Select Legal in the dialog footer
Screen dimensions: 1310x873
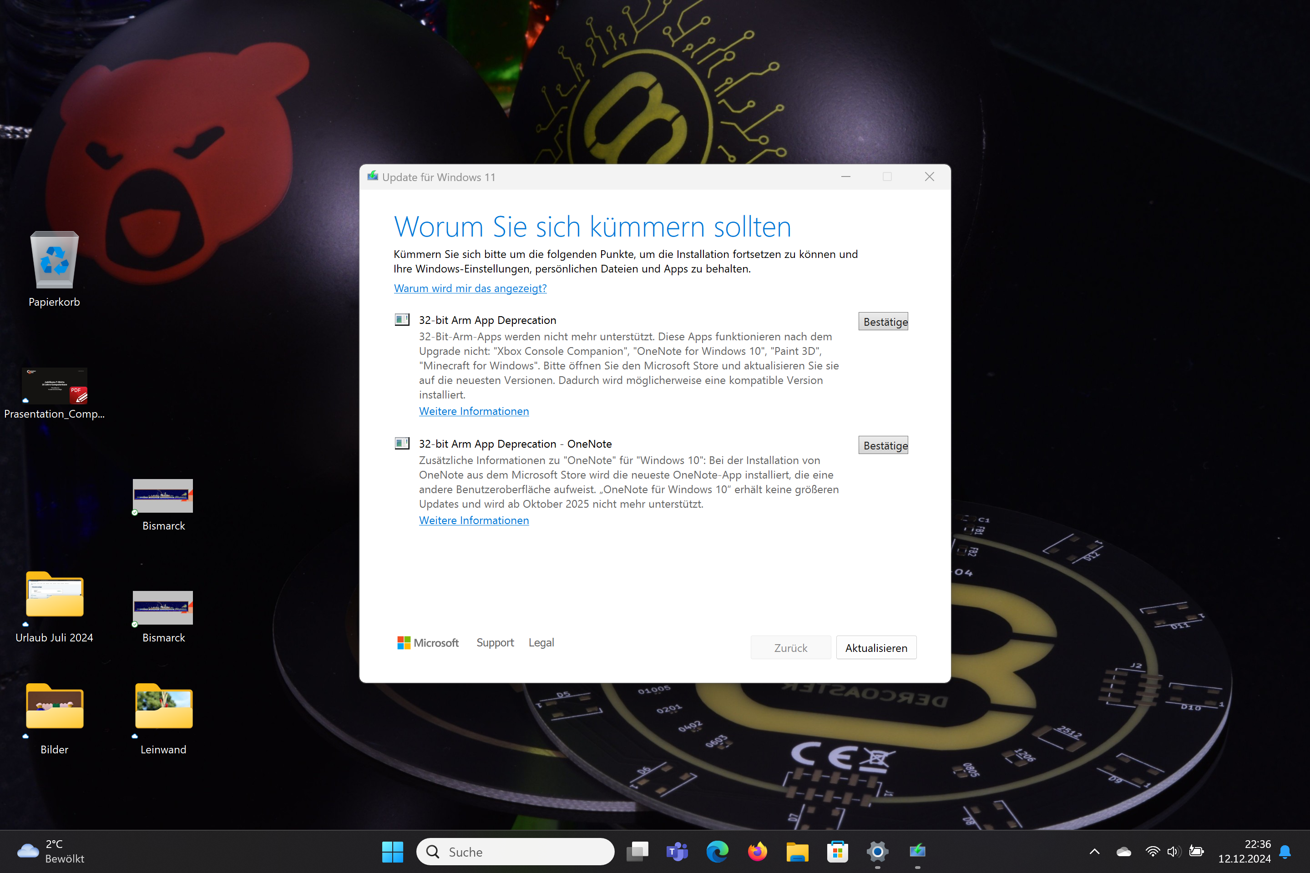point(541,642)
